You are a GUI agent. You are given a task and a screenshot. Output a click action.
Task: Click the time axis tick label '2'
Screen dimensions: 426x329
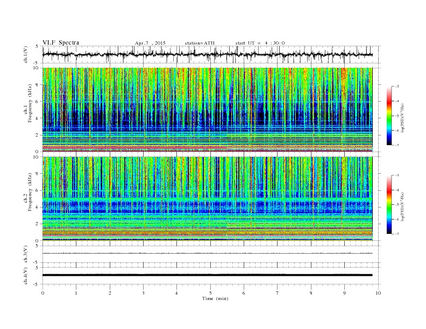point(110,293)
